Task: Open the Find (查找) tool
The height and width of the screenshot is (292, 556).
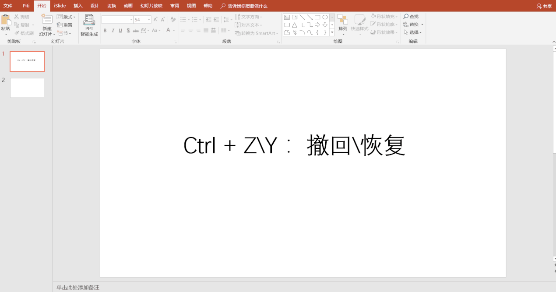Action: 412,16
